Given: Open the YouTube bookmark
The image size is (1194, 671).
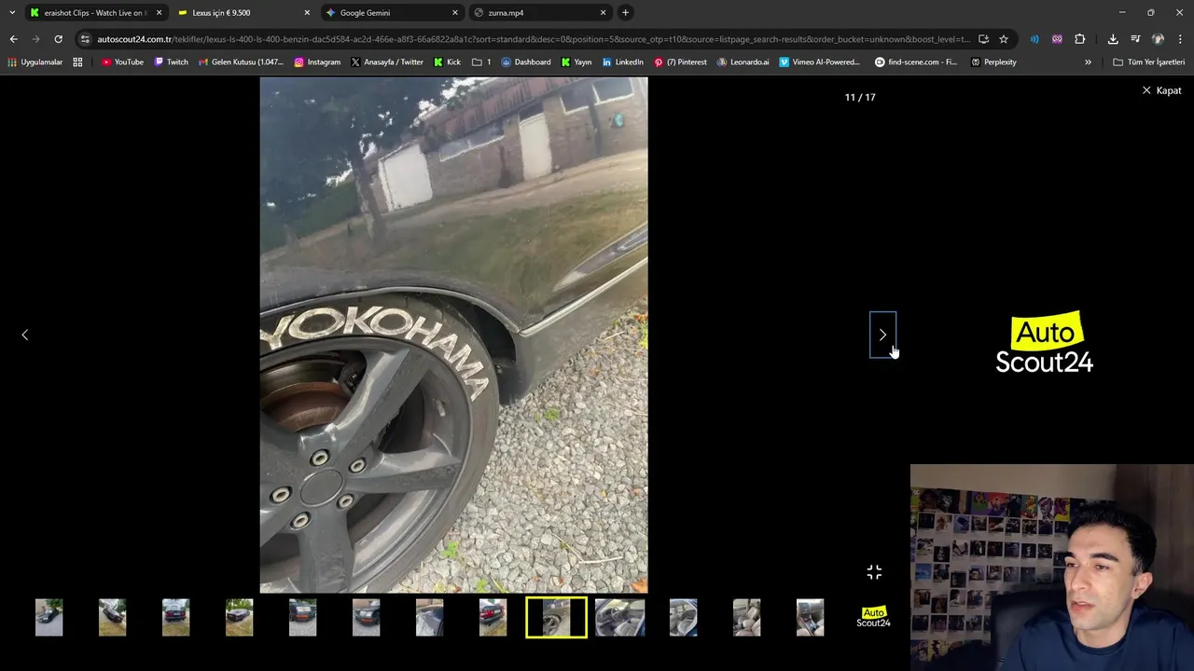Looking at the screenshot, I should (122, 62).
